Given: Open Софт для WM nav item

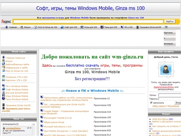Looking at the screenshot, I should (x=71, y=27).
